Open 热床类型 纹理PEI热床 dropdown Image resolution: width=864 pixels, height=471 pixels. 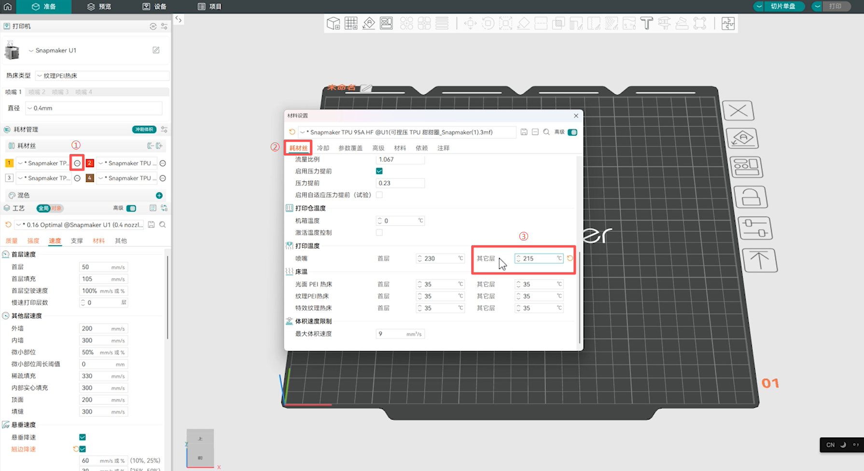102,76
